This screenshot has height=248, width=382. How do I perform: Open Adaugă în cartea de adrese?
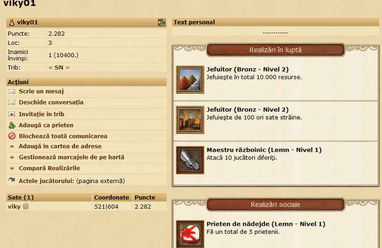pos(60,146)
